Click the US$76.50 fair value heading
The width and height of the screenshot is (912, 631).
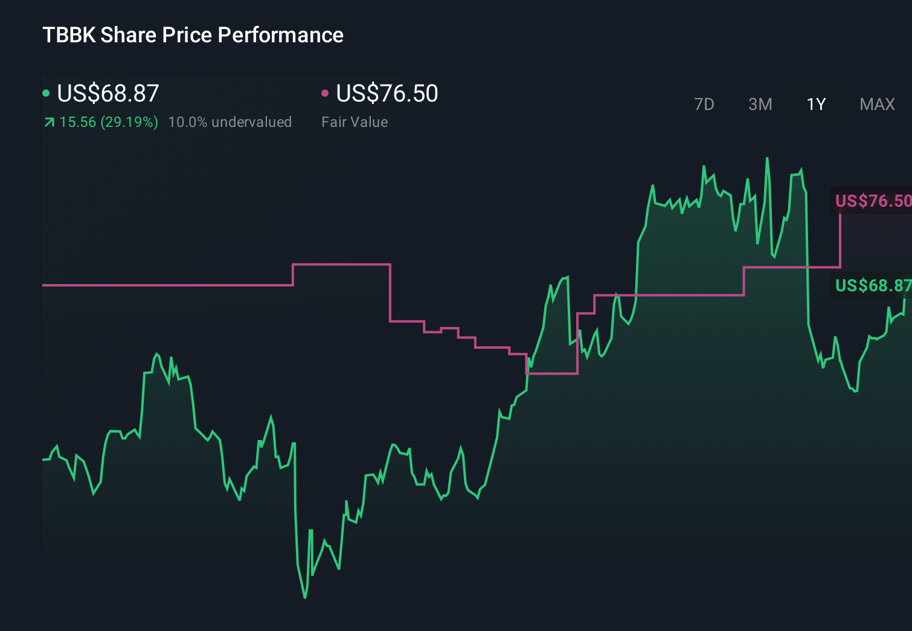[x=387, y=93]
